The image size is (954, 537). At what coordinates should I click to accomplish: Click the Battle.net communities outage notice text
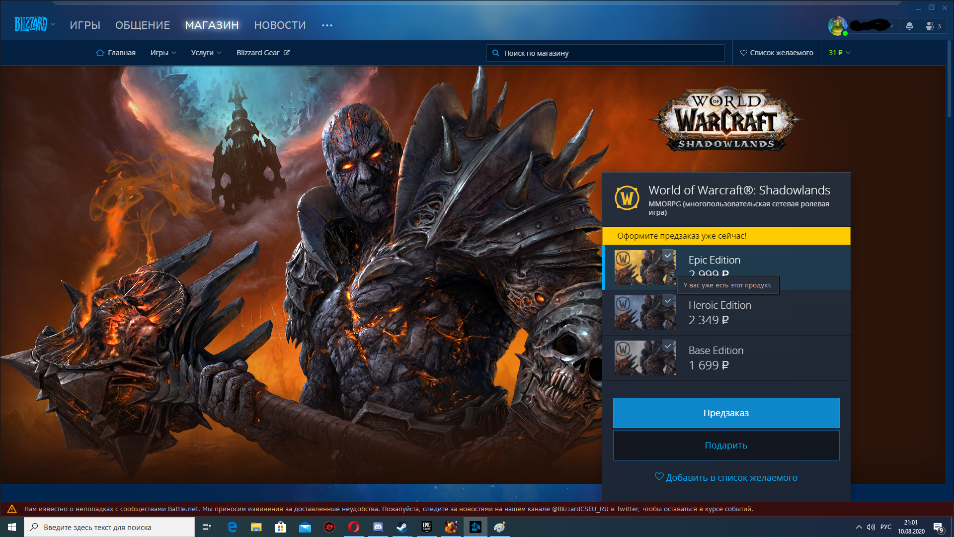(389, 509)
